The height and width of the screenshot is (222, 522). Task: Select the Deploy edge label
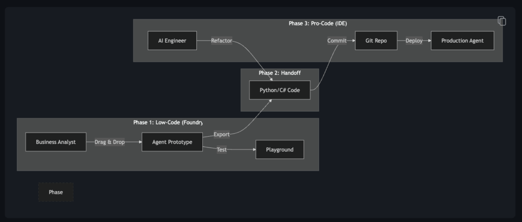pyautogui.click(x=414, y=41)
